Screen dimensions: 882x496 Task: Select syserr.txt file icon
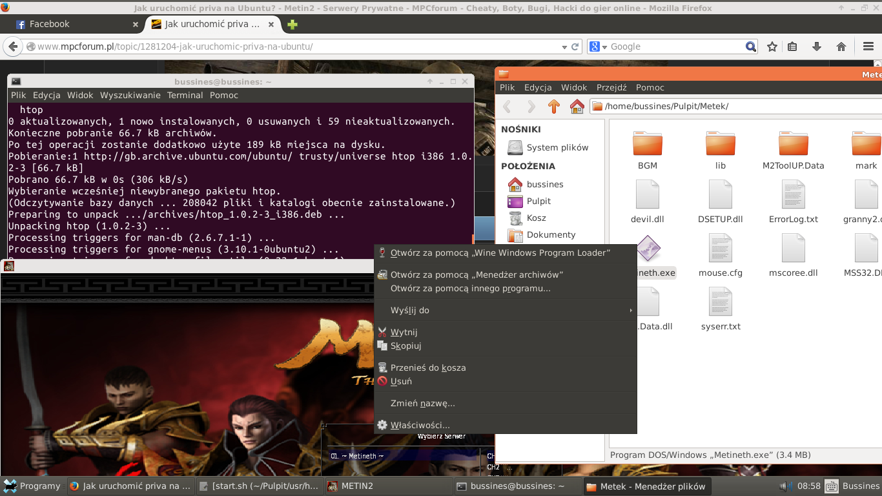tap(721, 302)
